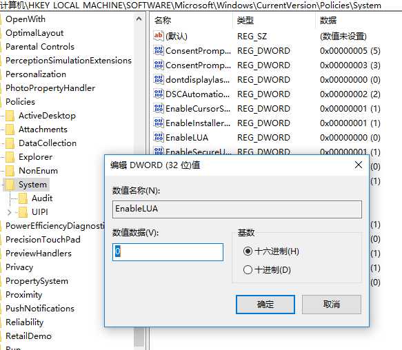Select the PreviewHandlers tree item

pyautogui.click(x=39, y=254)
